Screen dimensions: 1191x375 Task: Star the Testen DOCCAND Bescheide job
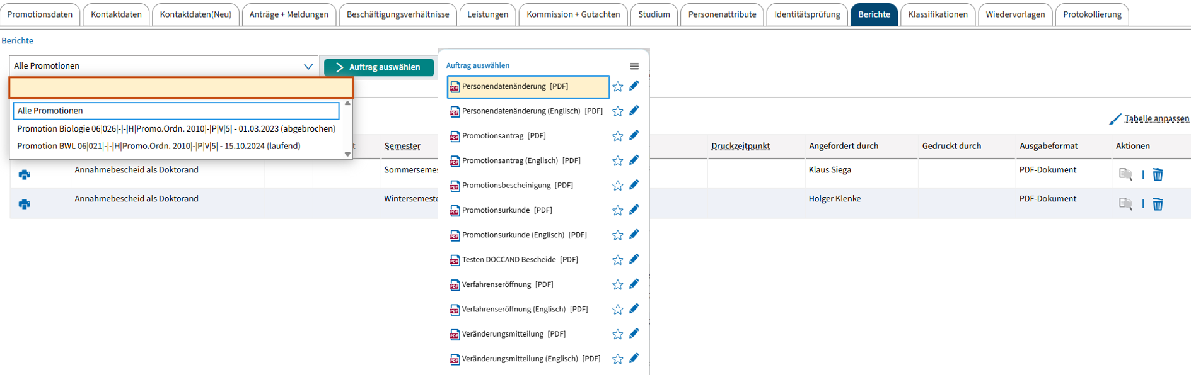coord(617,260)
